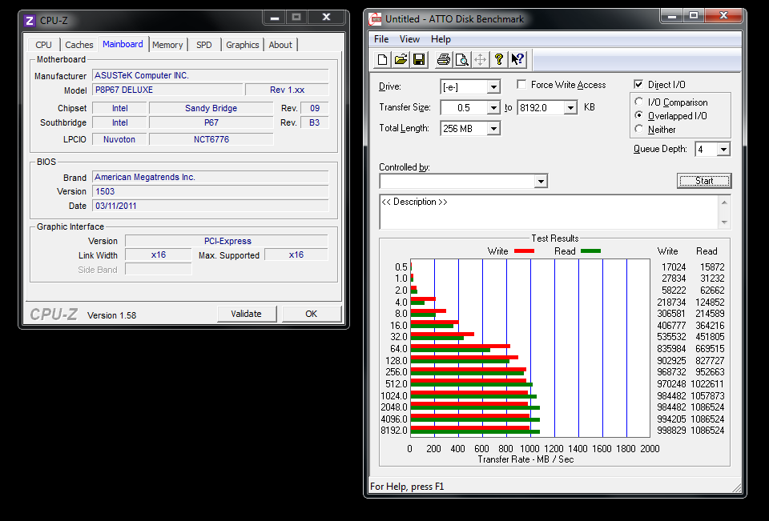The width and height of the screenshot is (769, 521).
Task: Open the Queue Depth dropdown showing 4
Action: [x=724, y=150]
